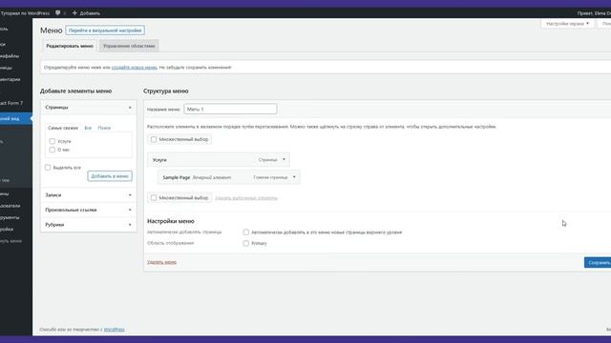Image resolution: width=611 pixels, height=343 pixels.
Task: Click the red Удалить меню link
Action: coord(161,262)
